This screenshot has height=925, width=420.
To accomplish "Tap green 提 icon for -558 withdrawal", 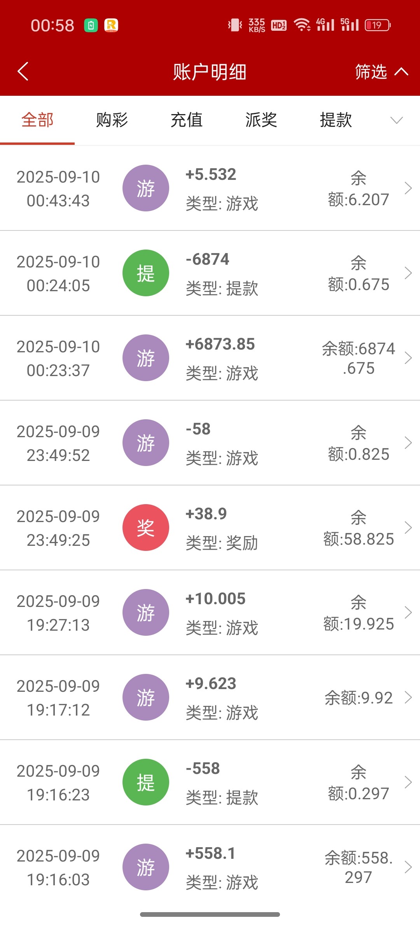I will pos(146,782).
